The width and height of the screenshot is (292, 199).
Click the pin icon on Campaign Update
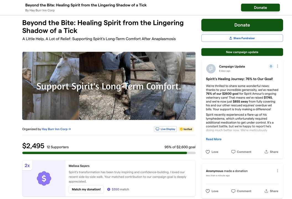271,66
